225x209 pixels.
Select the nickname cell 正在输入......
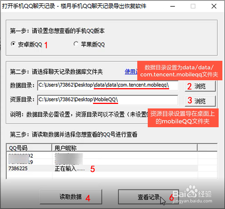coord(70,168)
